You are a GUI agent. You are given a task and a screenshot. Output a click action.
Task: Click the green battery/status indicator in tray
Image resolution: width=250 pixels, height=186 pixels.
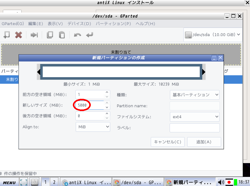click(236, 182)
